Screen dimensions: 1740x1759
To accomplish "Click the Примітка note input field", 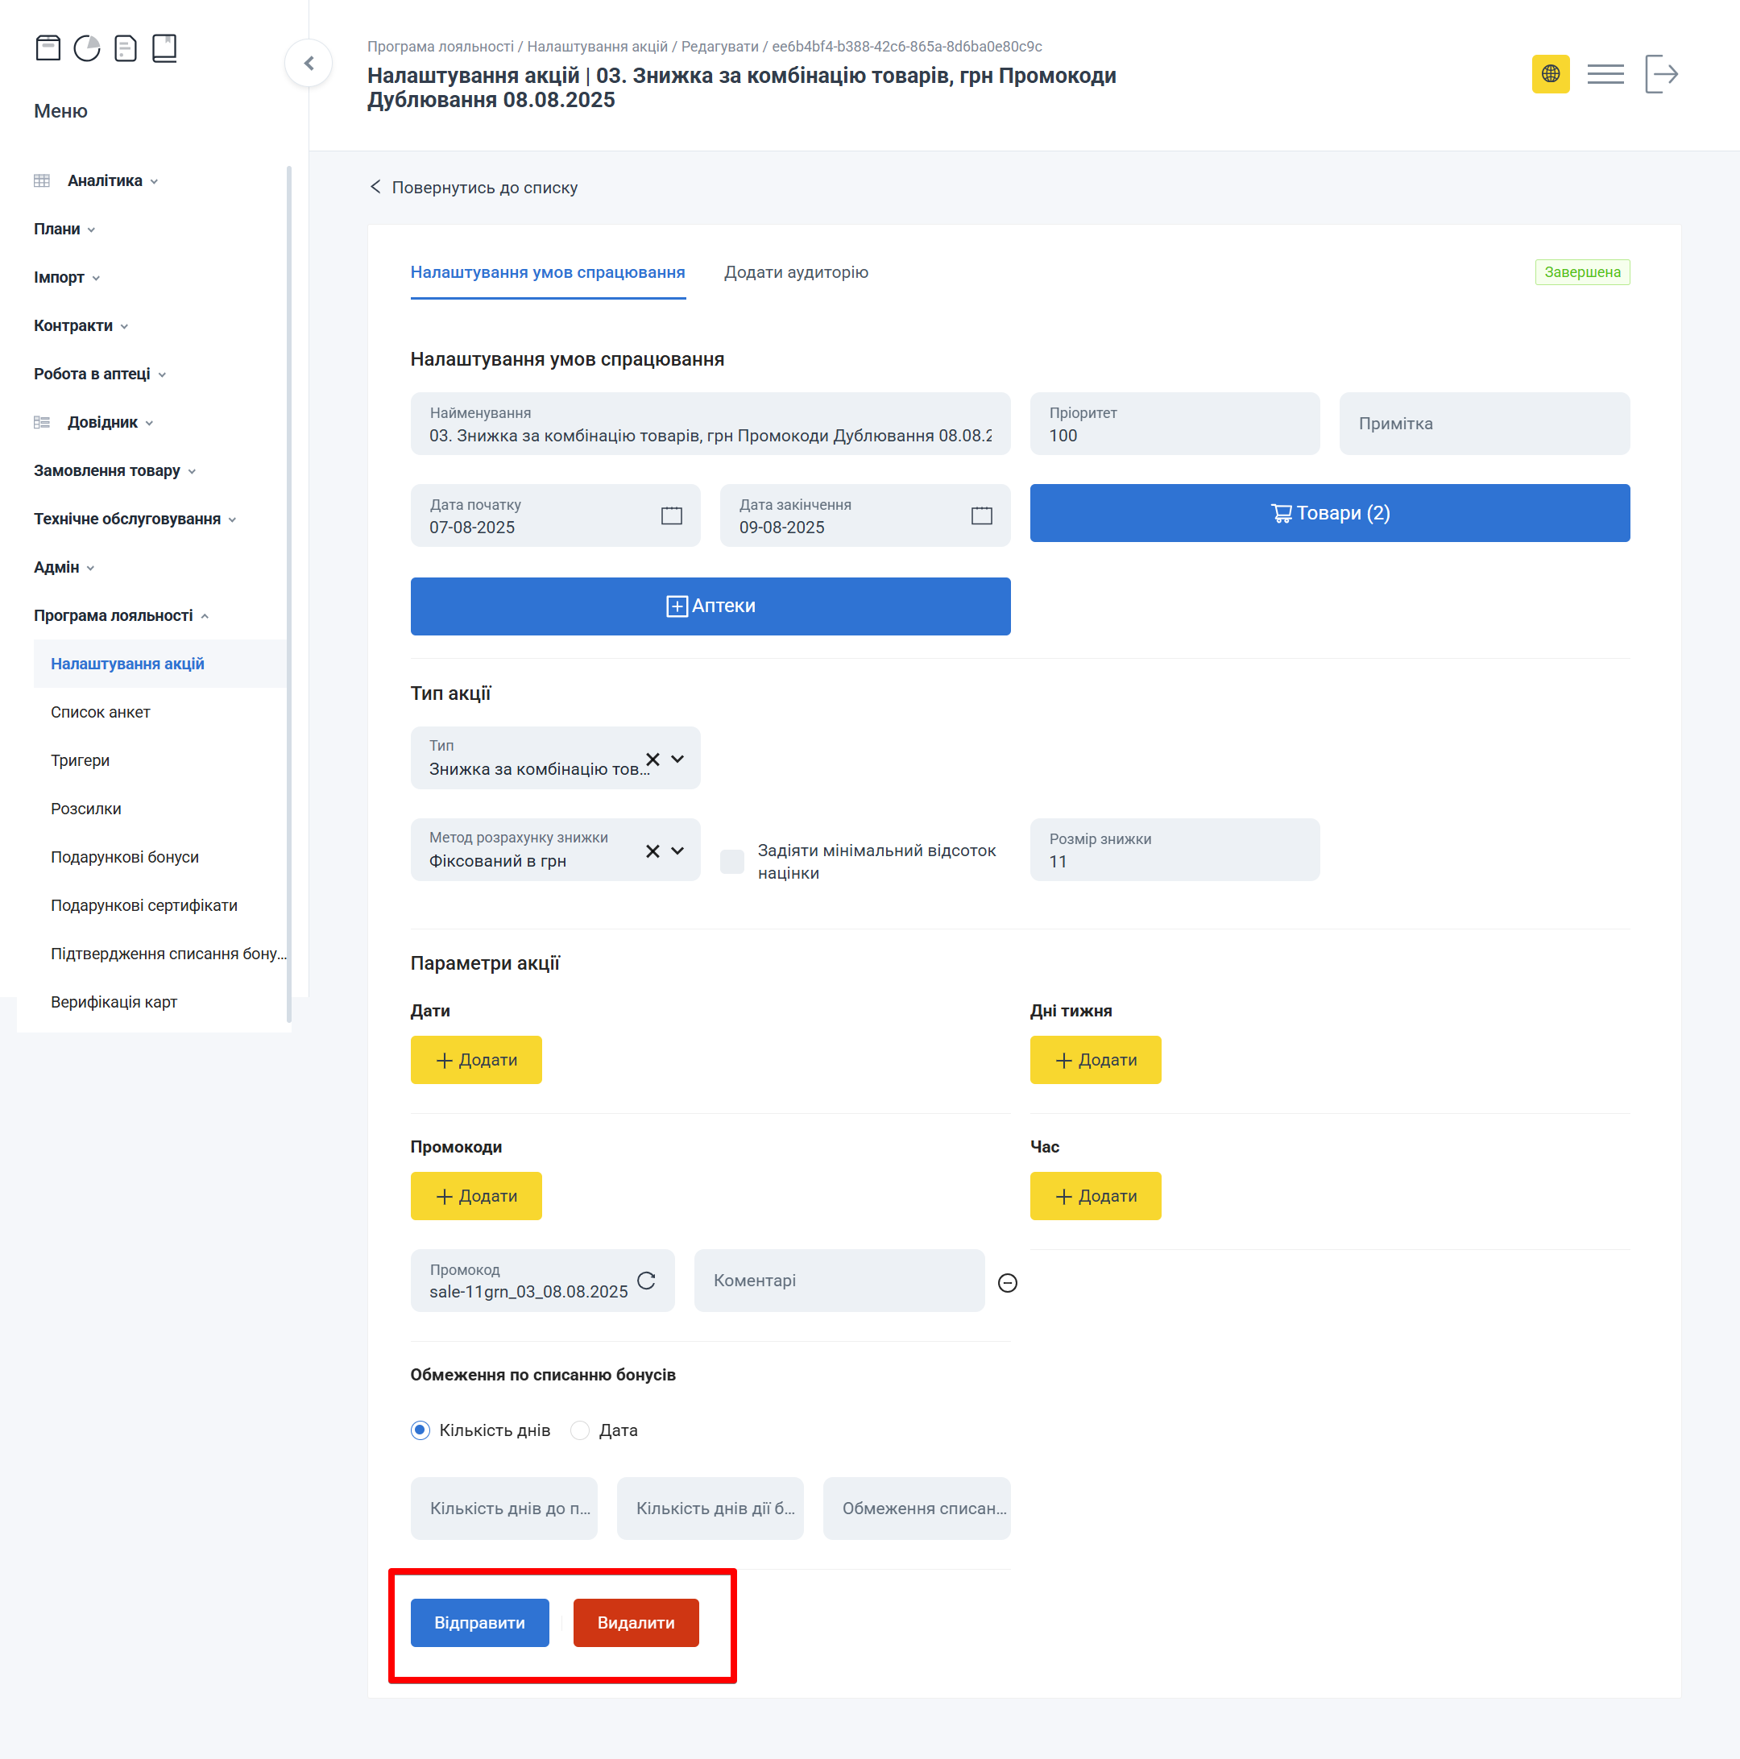I will pyautogui.click(x=1483, y=424).
